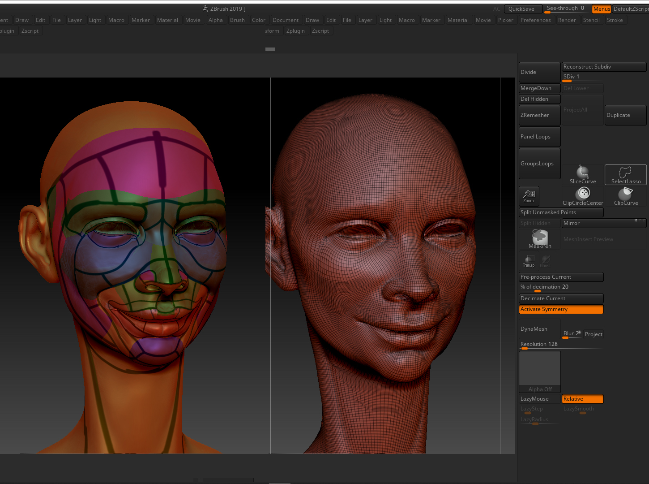The width and height of the screenshot is (649, 484).
Task: Toggle LazyMouse on or off
Action: tap(540, 399)
